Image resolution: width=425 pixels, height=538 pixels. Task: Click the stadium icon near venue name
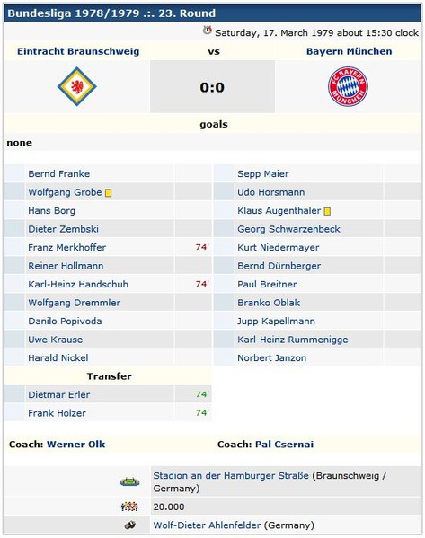pos(129,481)
